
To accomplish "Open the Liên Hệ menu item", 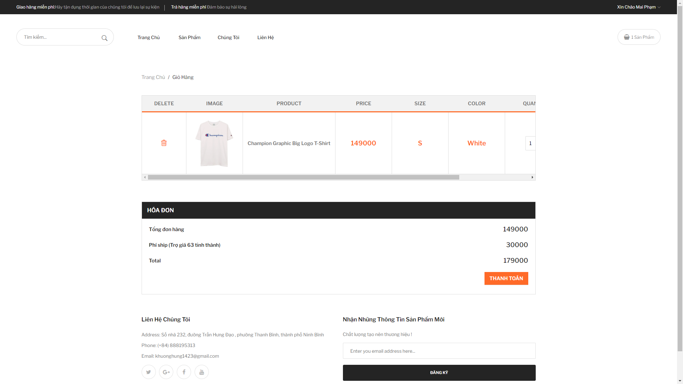I will coord(265,37).
